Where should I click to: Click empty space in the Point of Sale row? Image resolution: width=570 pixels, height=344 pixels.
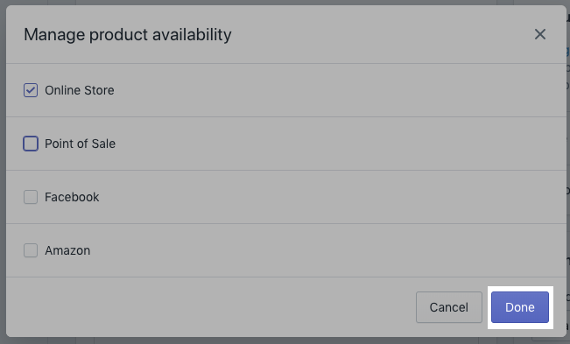pyautogui.click(x=327, y=144)
